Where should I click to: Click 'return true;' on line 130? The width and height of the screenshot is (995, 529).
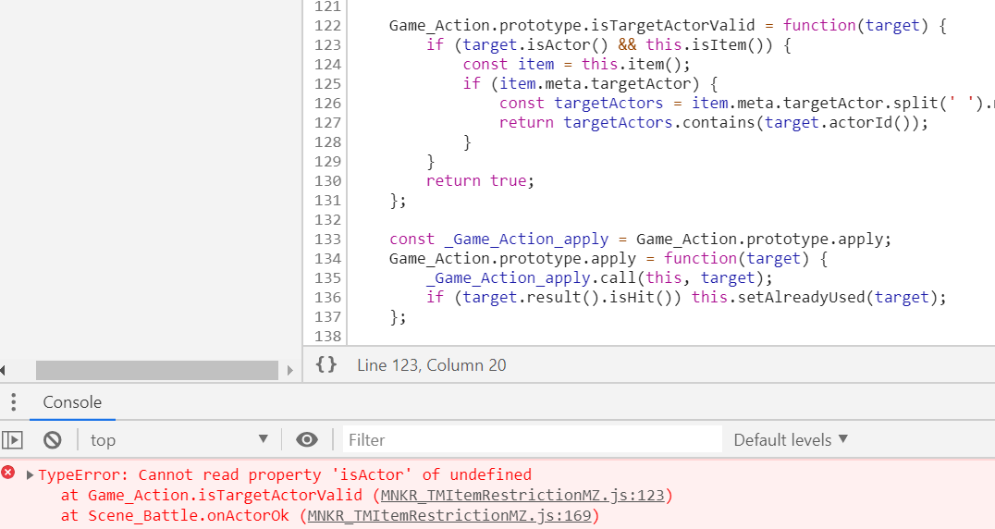480,180
